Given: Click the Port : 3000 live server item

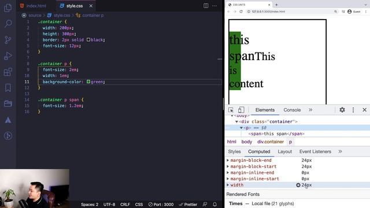Looking at the screenshot, I should [161, 205].
